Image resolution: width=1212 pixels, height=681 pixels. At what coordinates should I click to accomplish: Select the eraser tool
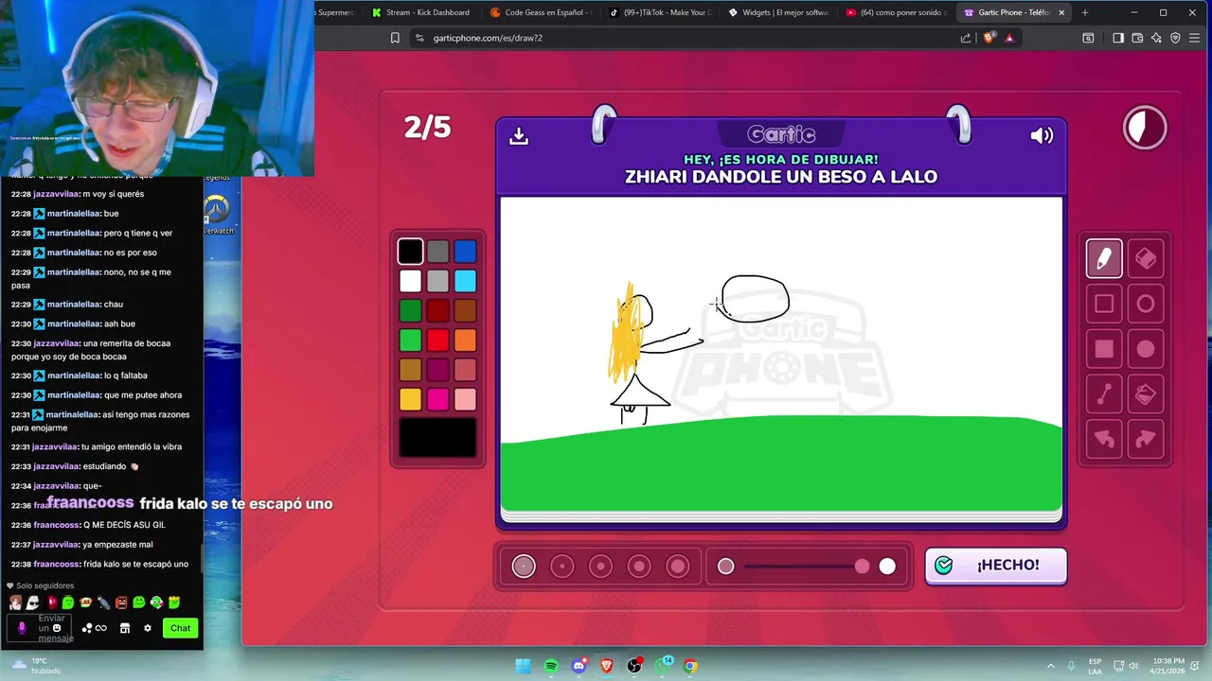pyautogui.click(x=1146, y=258)
